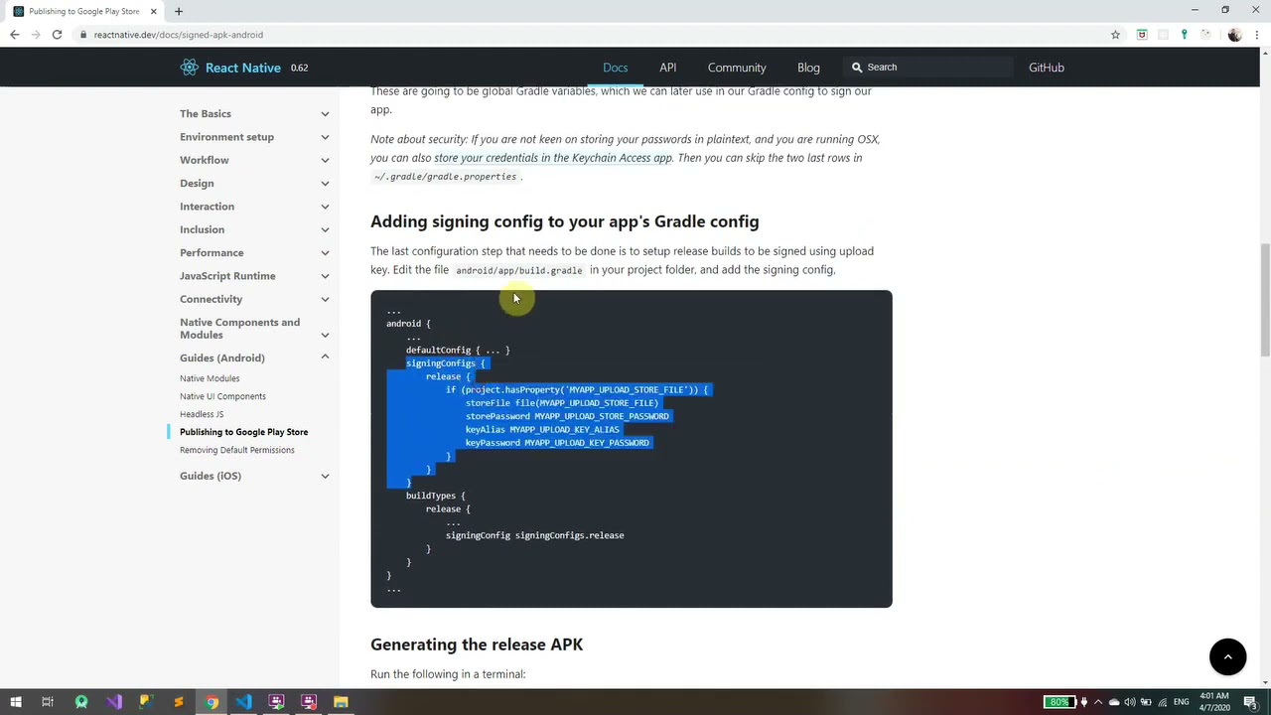Image resolution: width=1271 pixels, height=715 pixels.
Task: Click the volume speaker tray icon
Action: (1130, 702)
